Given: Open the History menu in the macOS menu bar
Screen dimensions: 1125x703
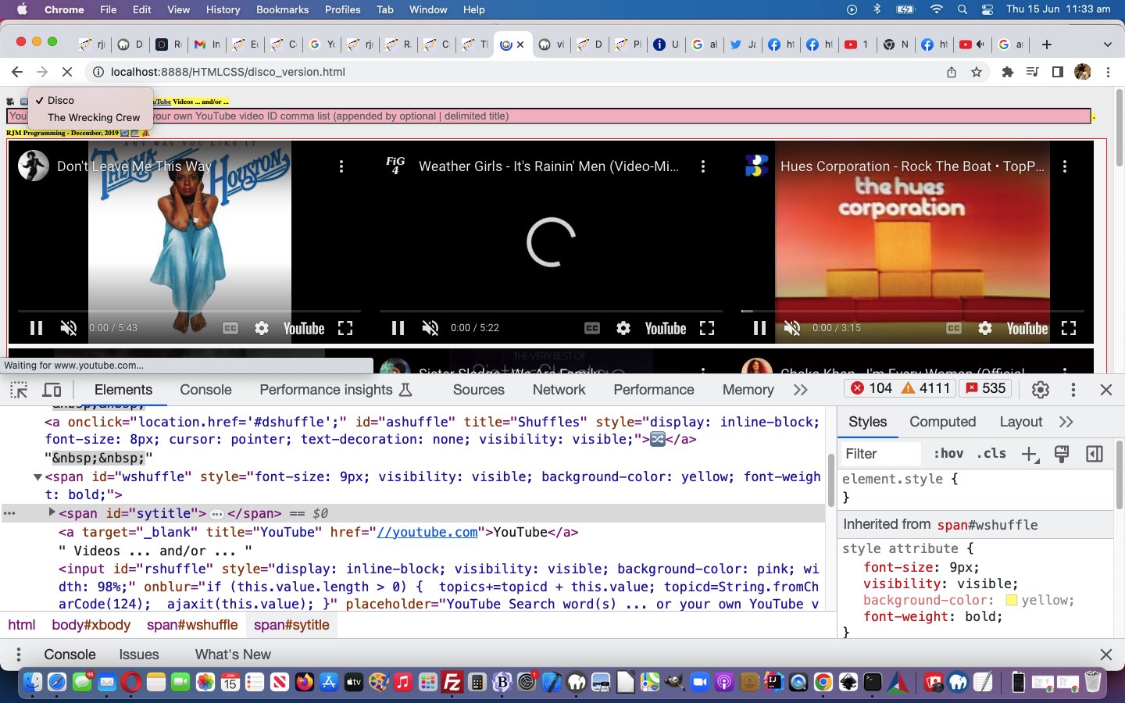Looking at the screenshot, I should [223, 9].
